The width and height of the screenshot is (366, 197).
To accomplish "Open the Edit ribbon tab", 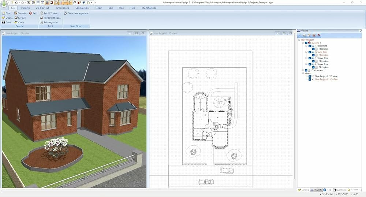I will pyautogui.click(x=111, y=8).
